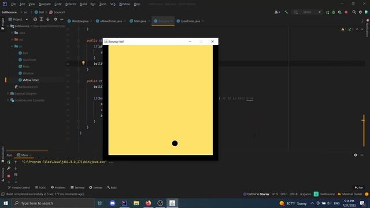Click the green Rerun icon in top toolbar

pos(328,12)
